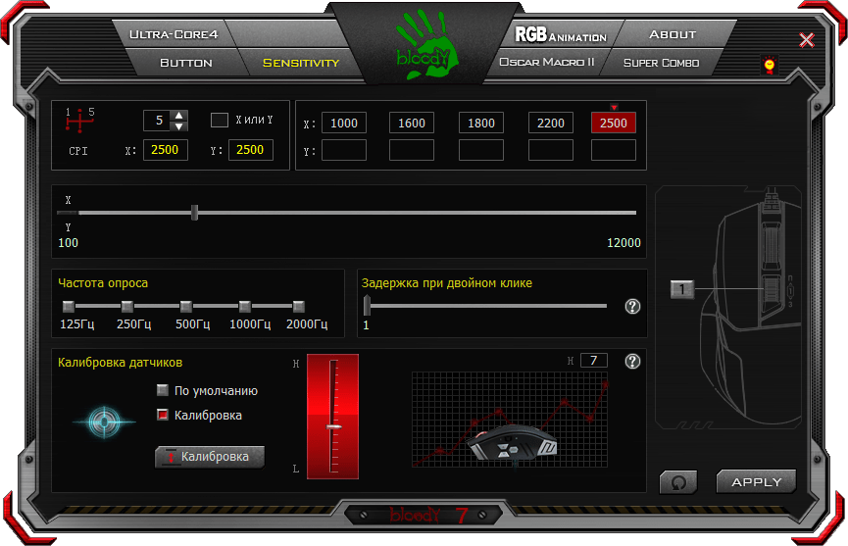The image size is (848, 546).
Task: Click the Задержка при двойном клике heading
Action: pyautogui.click(x=447, y=283)
